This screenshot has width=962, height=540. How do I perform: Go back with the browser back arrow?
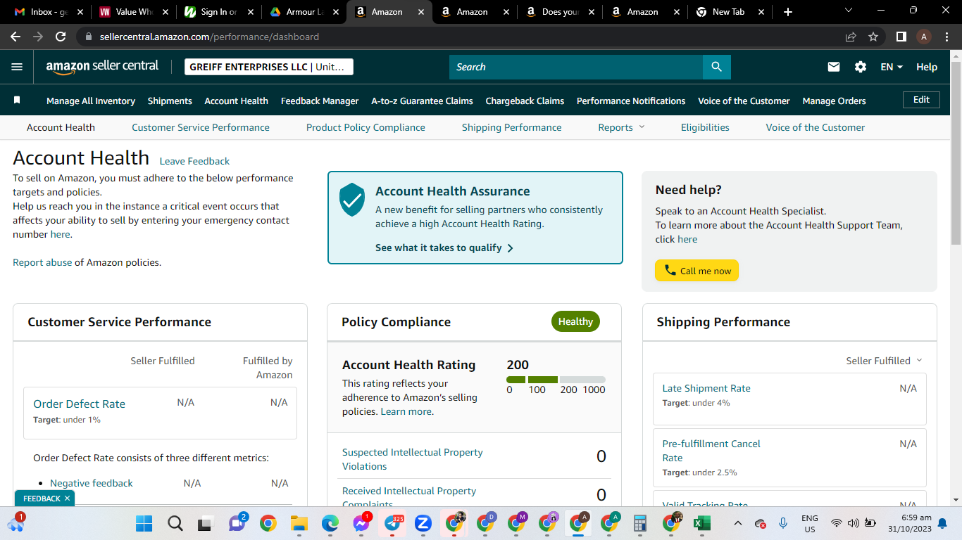coord(15,37)
